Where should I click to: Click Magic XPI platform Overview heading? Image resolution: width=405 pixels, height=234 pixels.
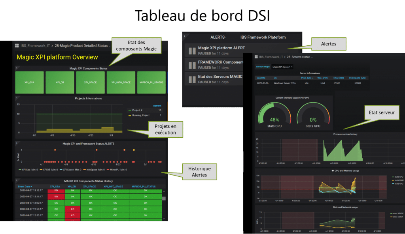click(57, 57)
